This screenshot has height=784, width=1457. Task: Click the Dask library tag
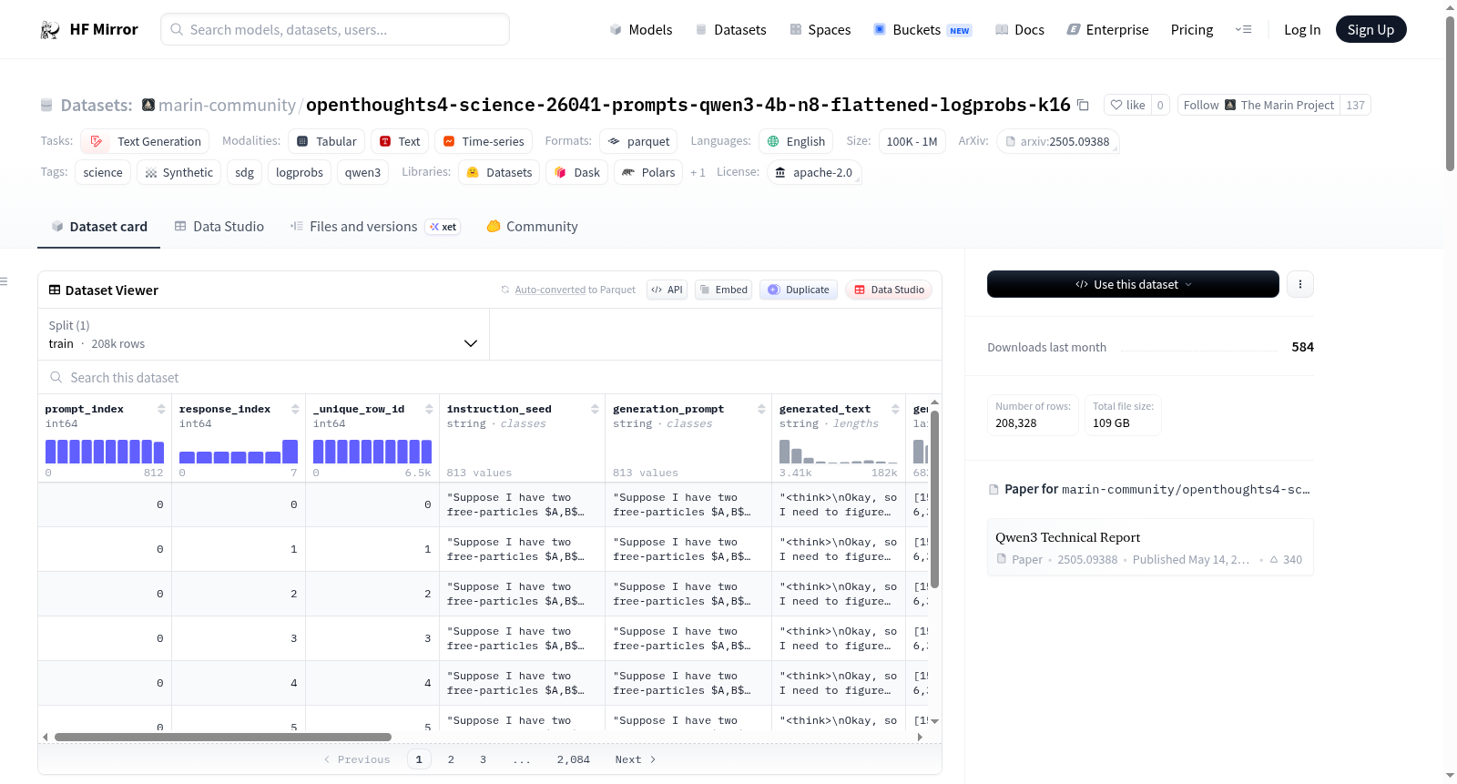[577, 172]
